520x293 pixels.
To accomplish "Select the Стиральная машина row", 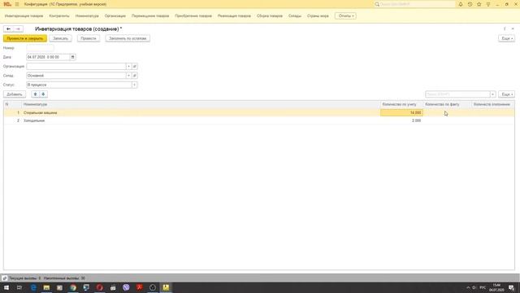I will coord(259,113).
